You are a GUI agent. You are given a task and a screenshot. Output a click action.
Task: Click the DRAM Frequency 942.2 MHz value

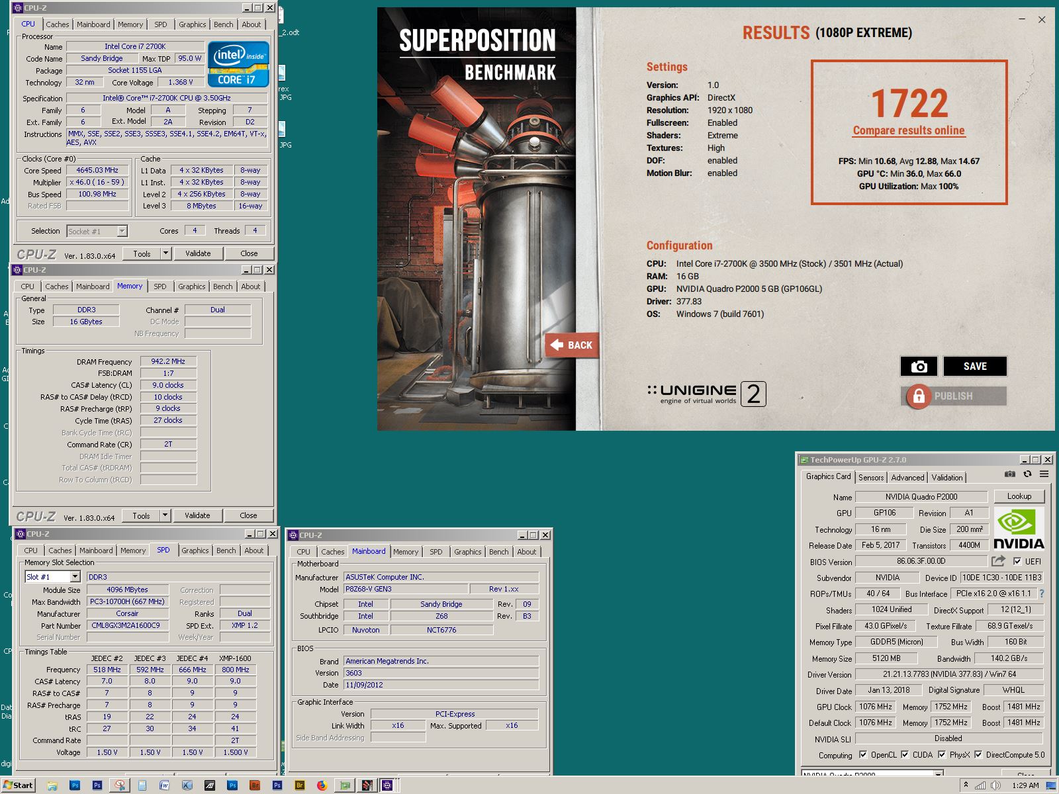[168, 361]
